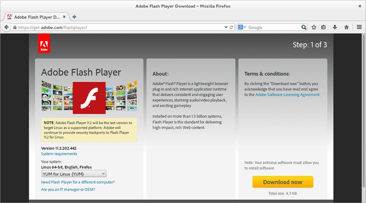This screenshot has width=366, height=203.
Task: Click the Terms & conditions: heading
Action: point(267,74)
